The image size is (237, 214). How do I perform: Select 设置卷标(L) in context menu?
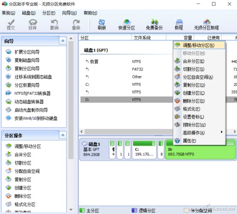click(199, 117)
